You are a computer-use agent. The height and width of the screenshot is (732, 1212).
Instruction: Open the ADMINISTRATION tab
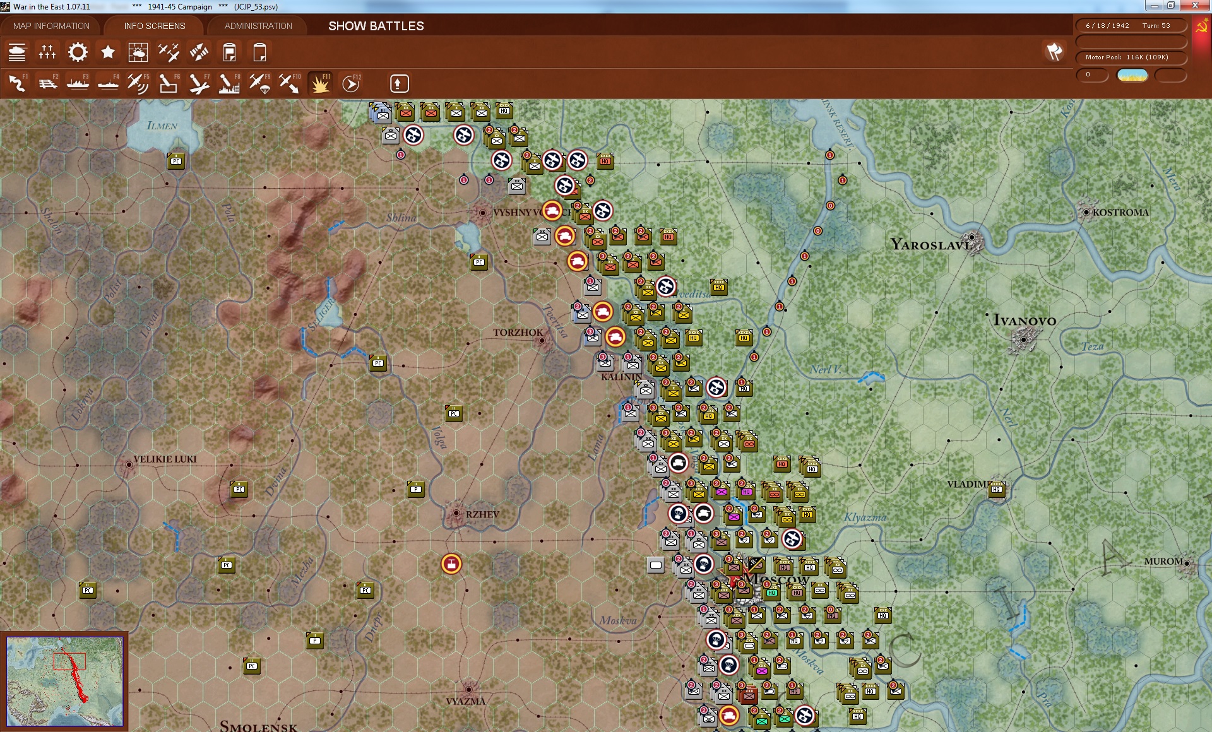click(258, 26)
